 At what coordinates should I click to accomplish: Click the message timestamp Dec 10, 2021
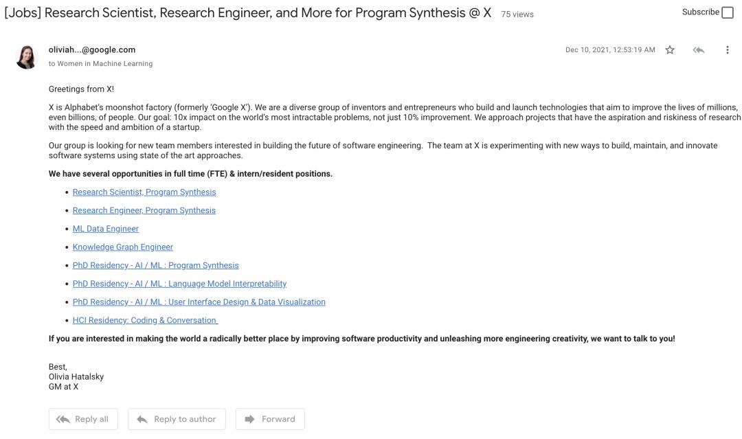coord(610,49)
